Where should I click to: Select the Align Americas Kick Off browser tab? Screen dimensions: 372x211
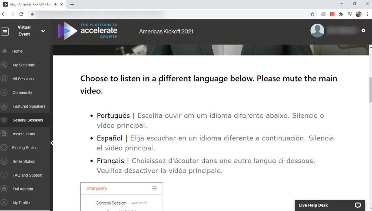(x=30, y=4)
